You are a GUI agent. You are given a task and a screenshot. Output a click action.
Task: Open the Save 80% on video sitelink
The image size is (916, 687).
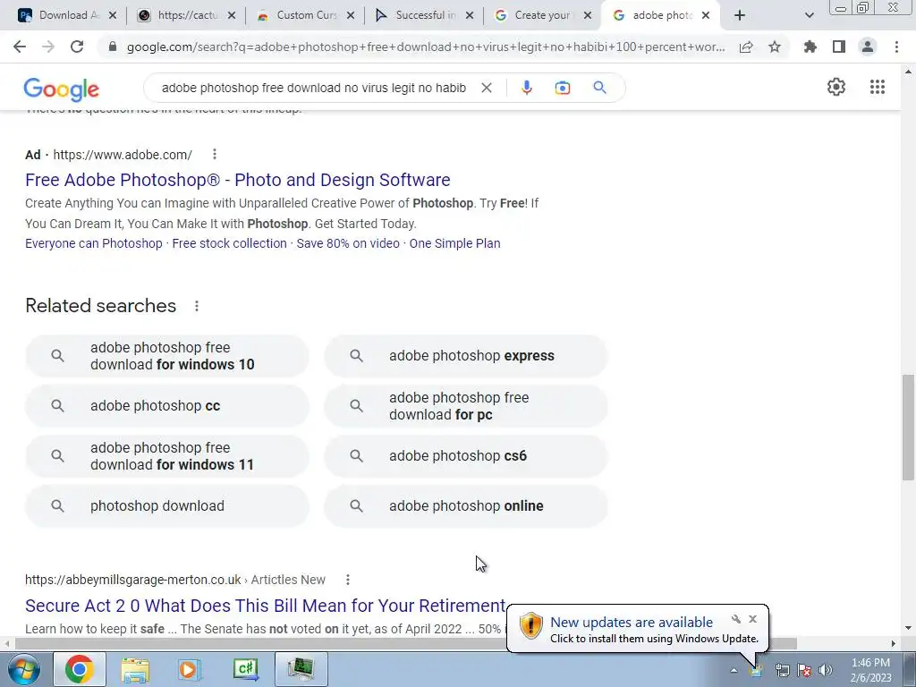[348, 243]
